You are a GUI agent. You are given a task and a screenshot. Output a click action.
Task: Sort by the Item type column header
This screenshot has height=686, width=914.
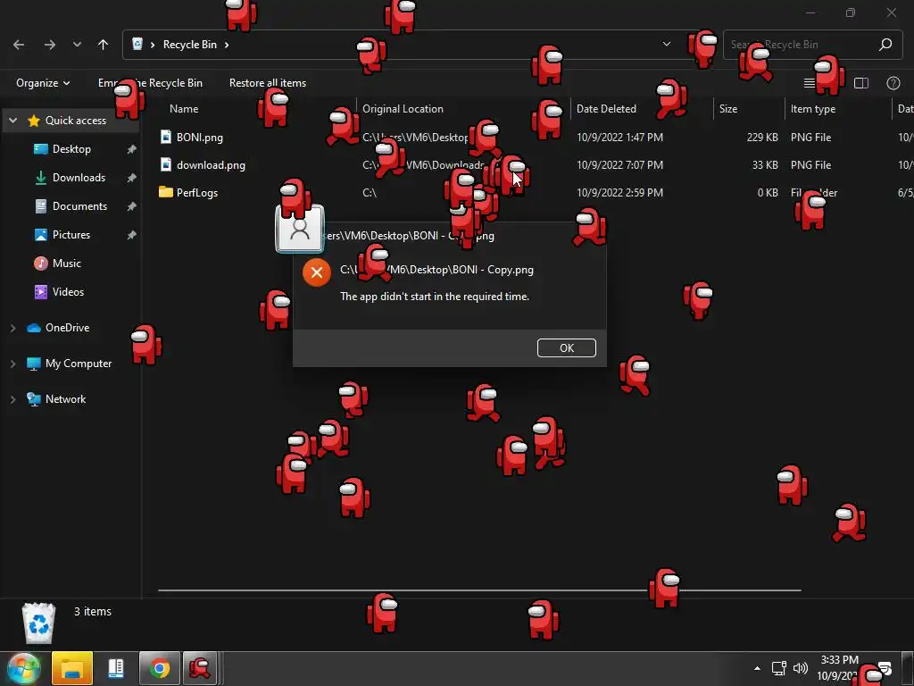tap(812, 108)
